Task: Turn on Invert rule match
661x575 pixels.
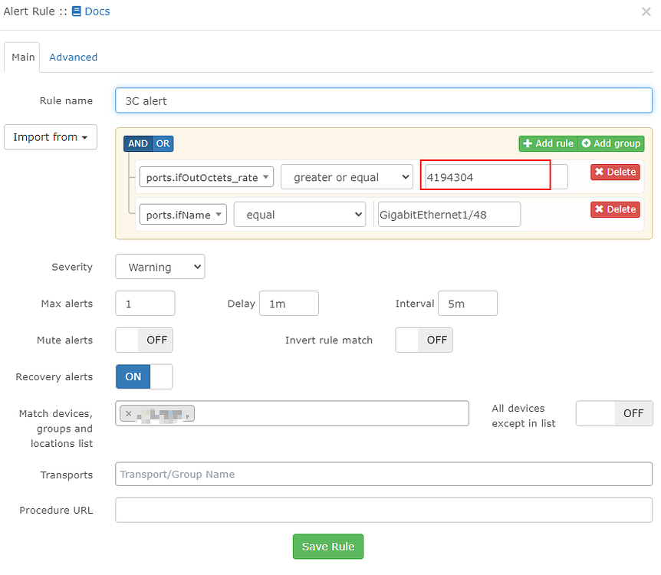Action: click(x=423, y=340)
